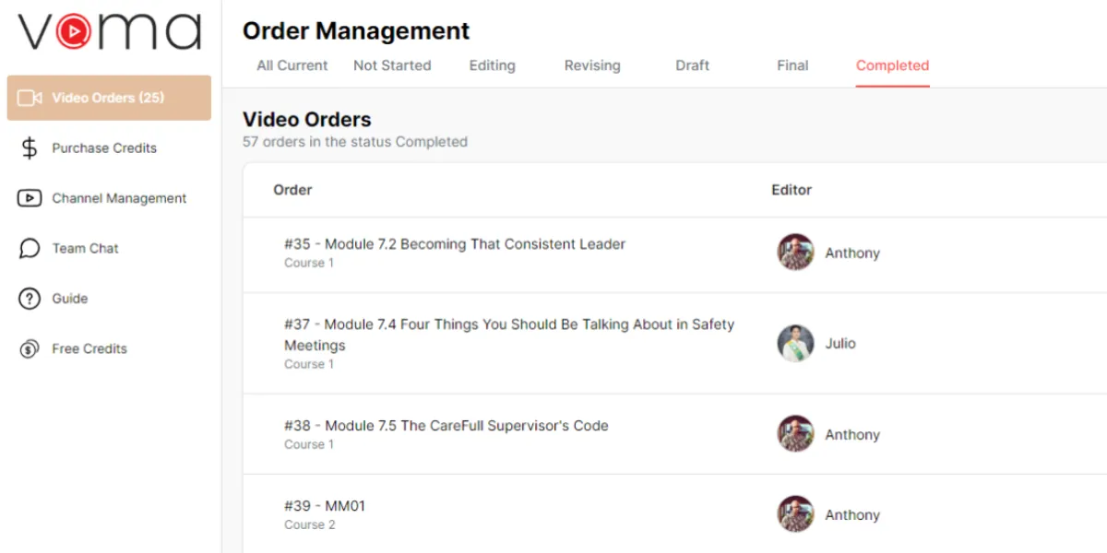Viewport: 1107px width, 553px height.
Task: Select the Final tab
Action: tap(792, 65)
